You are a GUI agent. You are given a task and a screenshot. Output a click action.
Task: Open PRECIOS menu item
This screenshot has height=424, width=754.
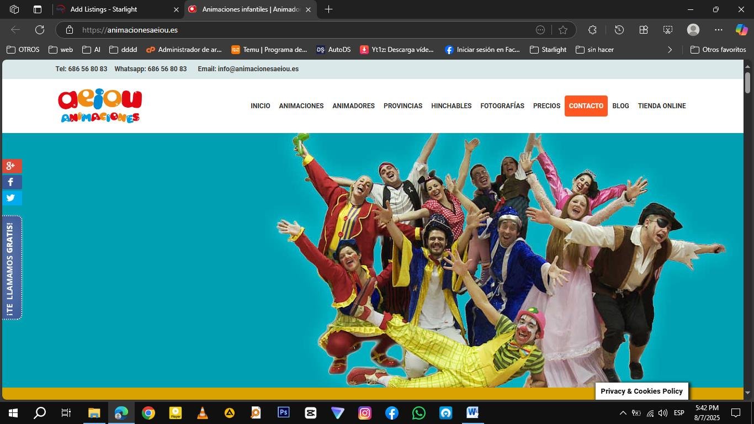546,106
